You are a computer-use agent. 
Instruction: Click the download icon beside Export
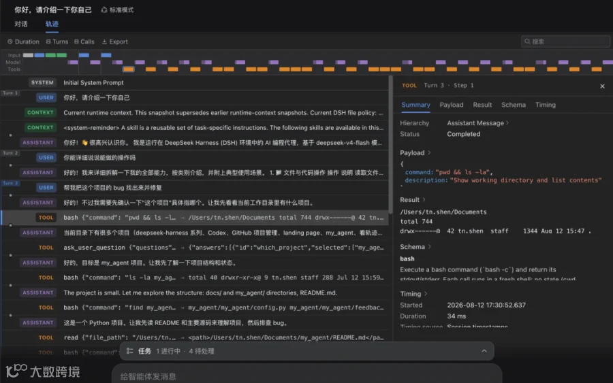point(104,41)
